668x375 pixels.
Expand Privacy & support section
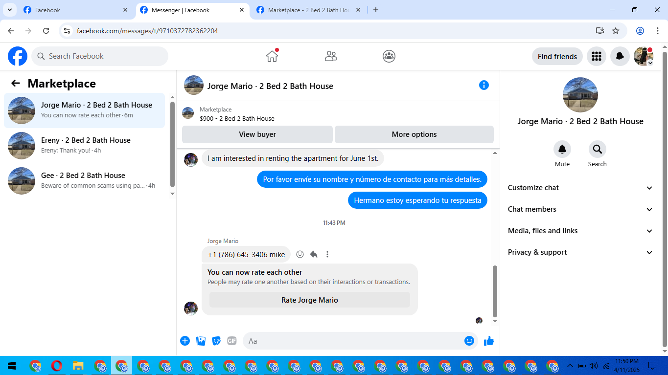(x=580, y=252)
